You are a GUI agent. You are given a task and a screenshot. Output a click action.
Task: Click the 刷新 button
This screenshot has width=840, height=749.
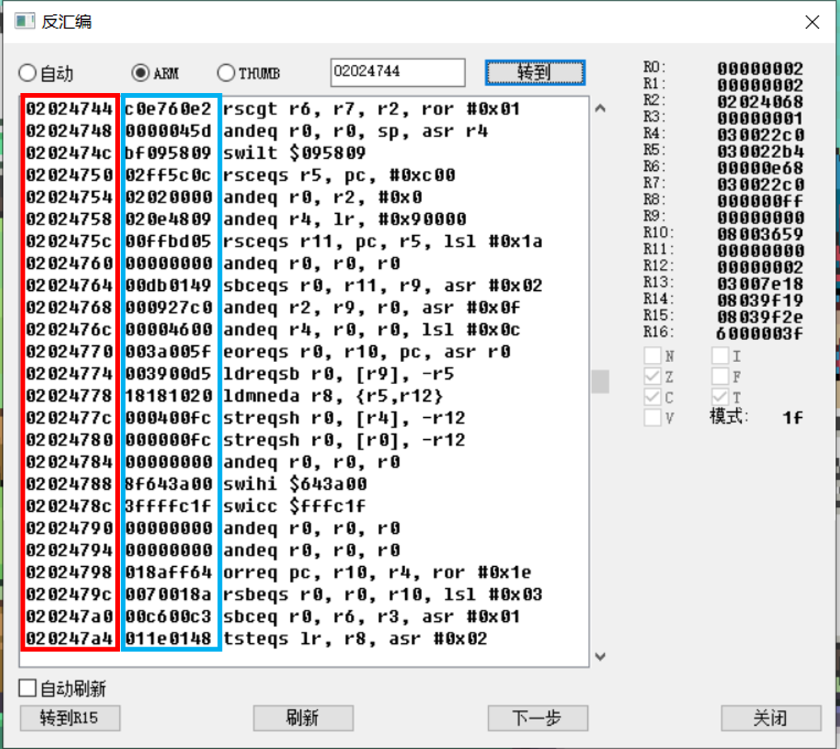[x=304, y=718]
